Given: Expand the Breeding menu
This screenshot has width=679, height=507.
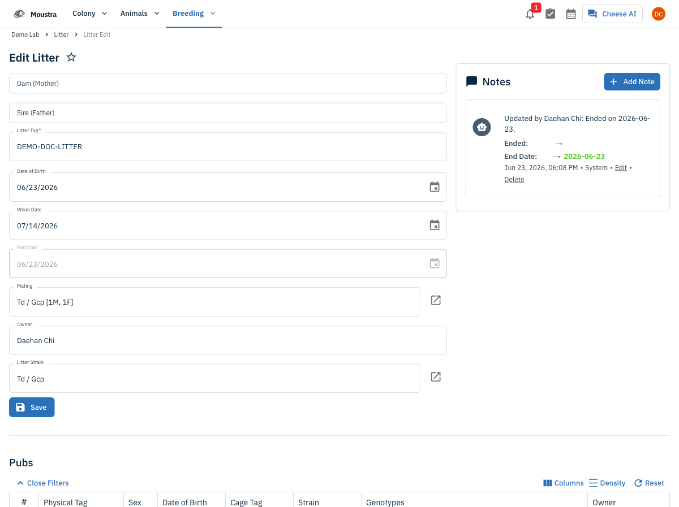Looking at the screenshot, I should [194, 14].
